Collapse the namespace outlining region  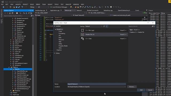click(x=45, y=30)
